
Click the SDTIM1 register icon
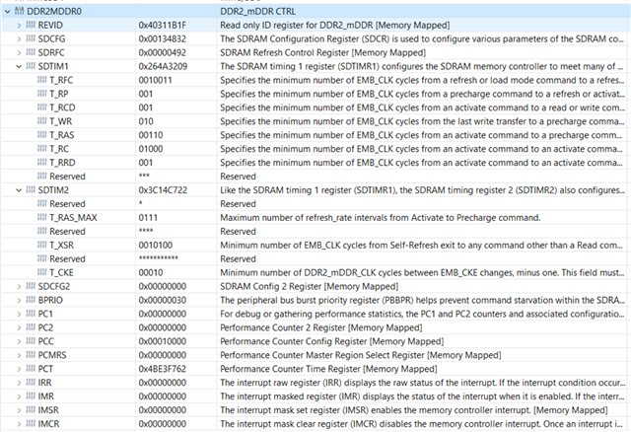click(31, 66)
